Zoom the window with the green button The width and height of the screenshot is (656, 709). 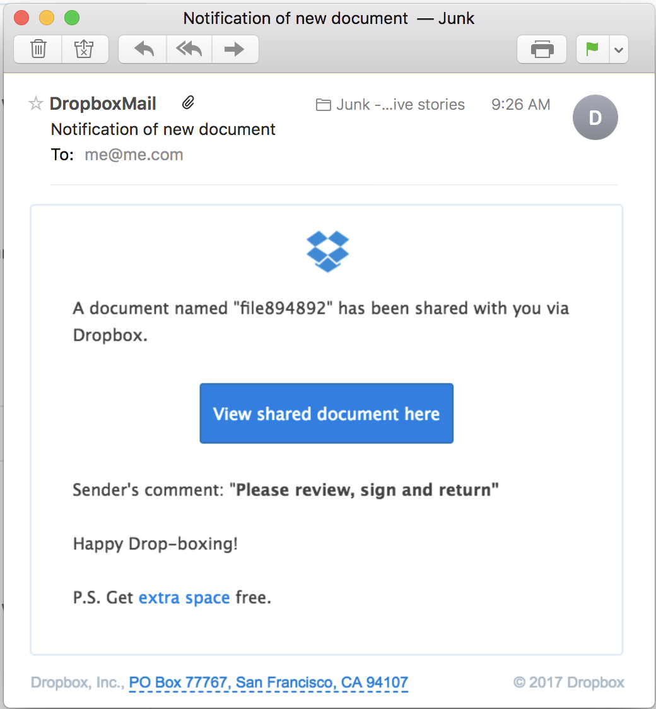point(72,18)
